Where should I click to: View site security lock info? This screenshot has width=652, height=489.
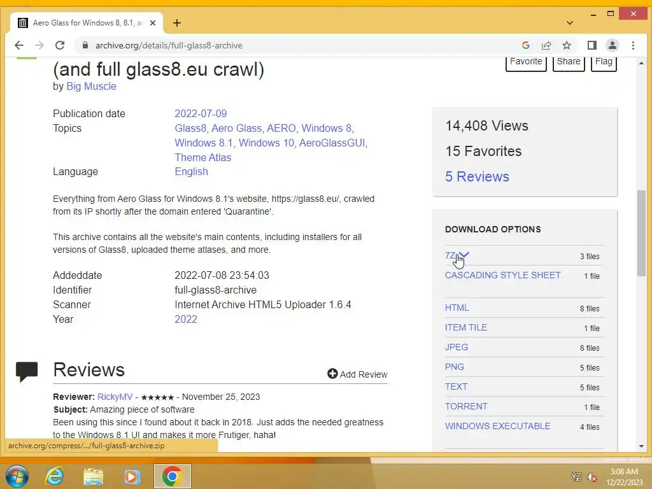coord(85,45)
